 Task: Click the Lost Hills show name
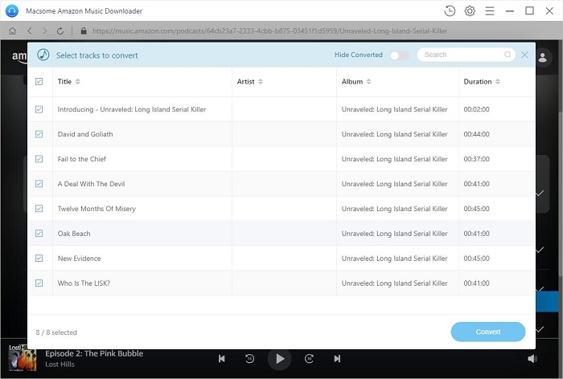click(60, 365)
